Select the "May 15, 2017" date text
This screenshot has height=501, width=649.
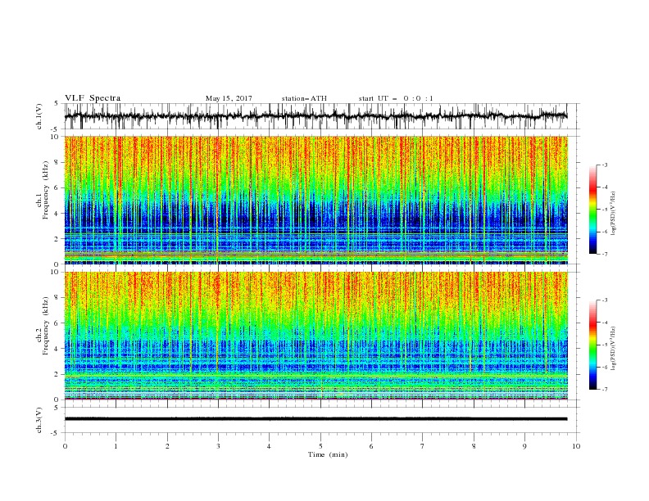coord(229,98)
